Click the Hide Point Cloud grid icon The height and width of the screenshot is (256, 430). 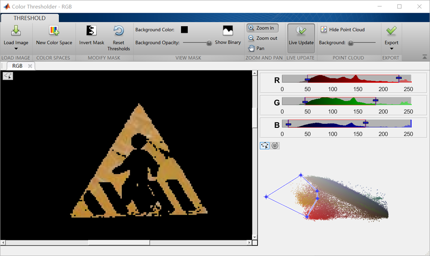pos(324,30)
